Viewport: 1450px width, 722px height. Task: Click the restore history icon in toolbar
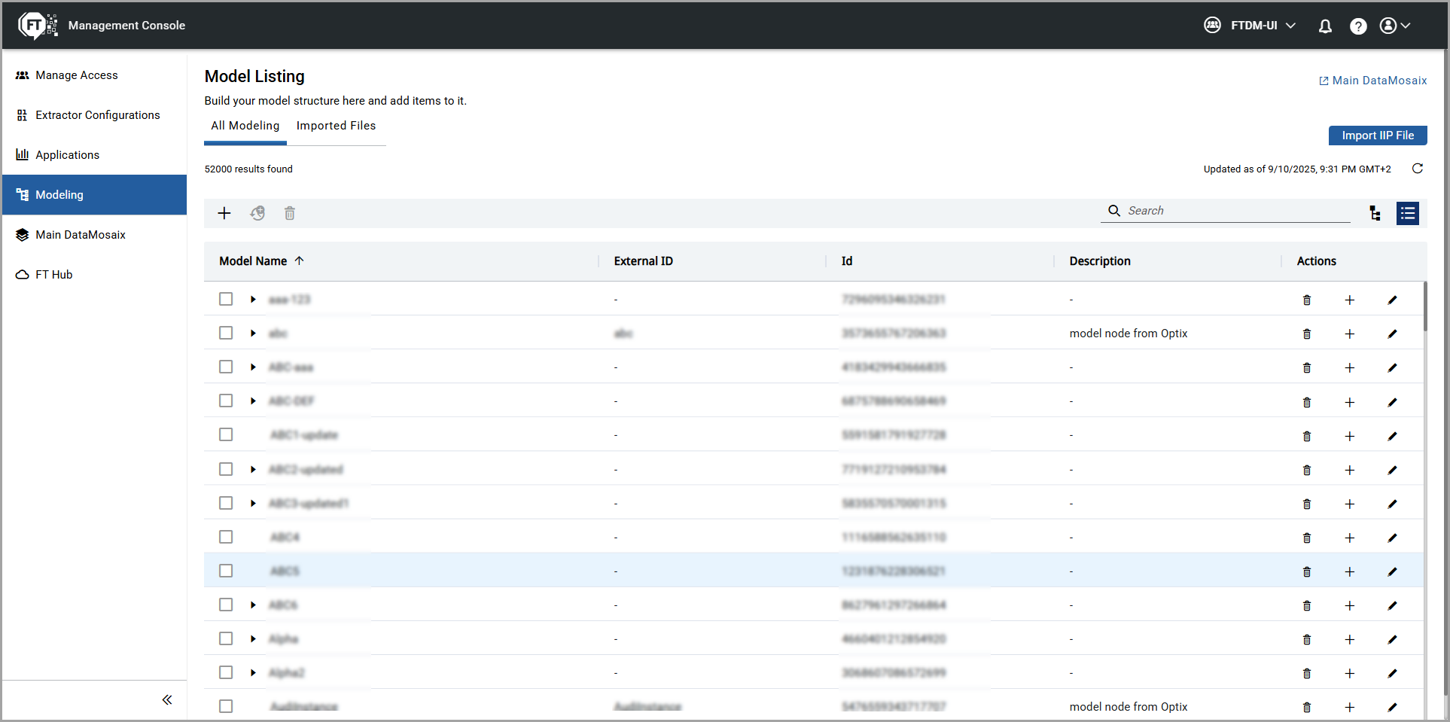click(x=257, y=213)
